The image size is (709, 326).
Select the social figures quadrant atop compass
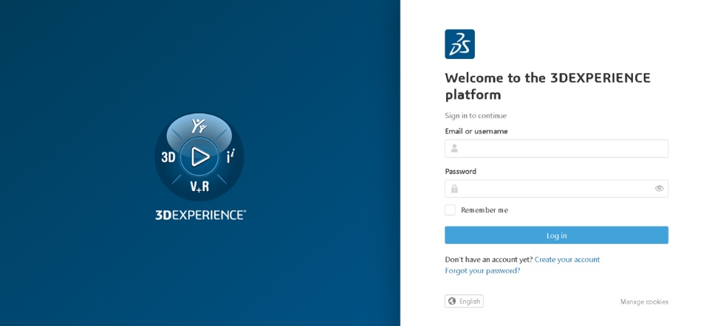(199, 127)
